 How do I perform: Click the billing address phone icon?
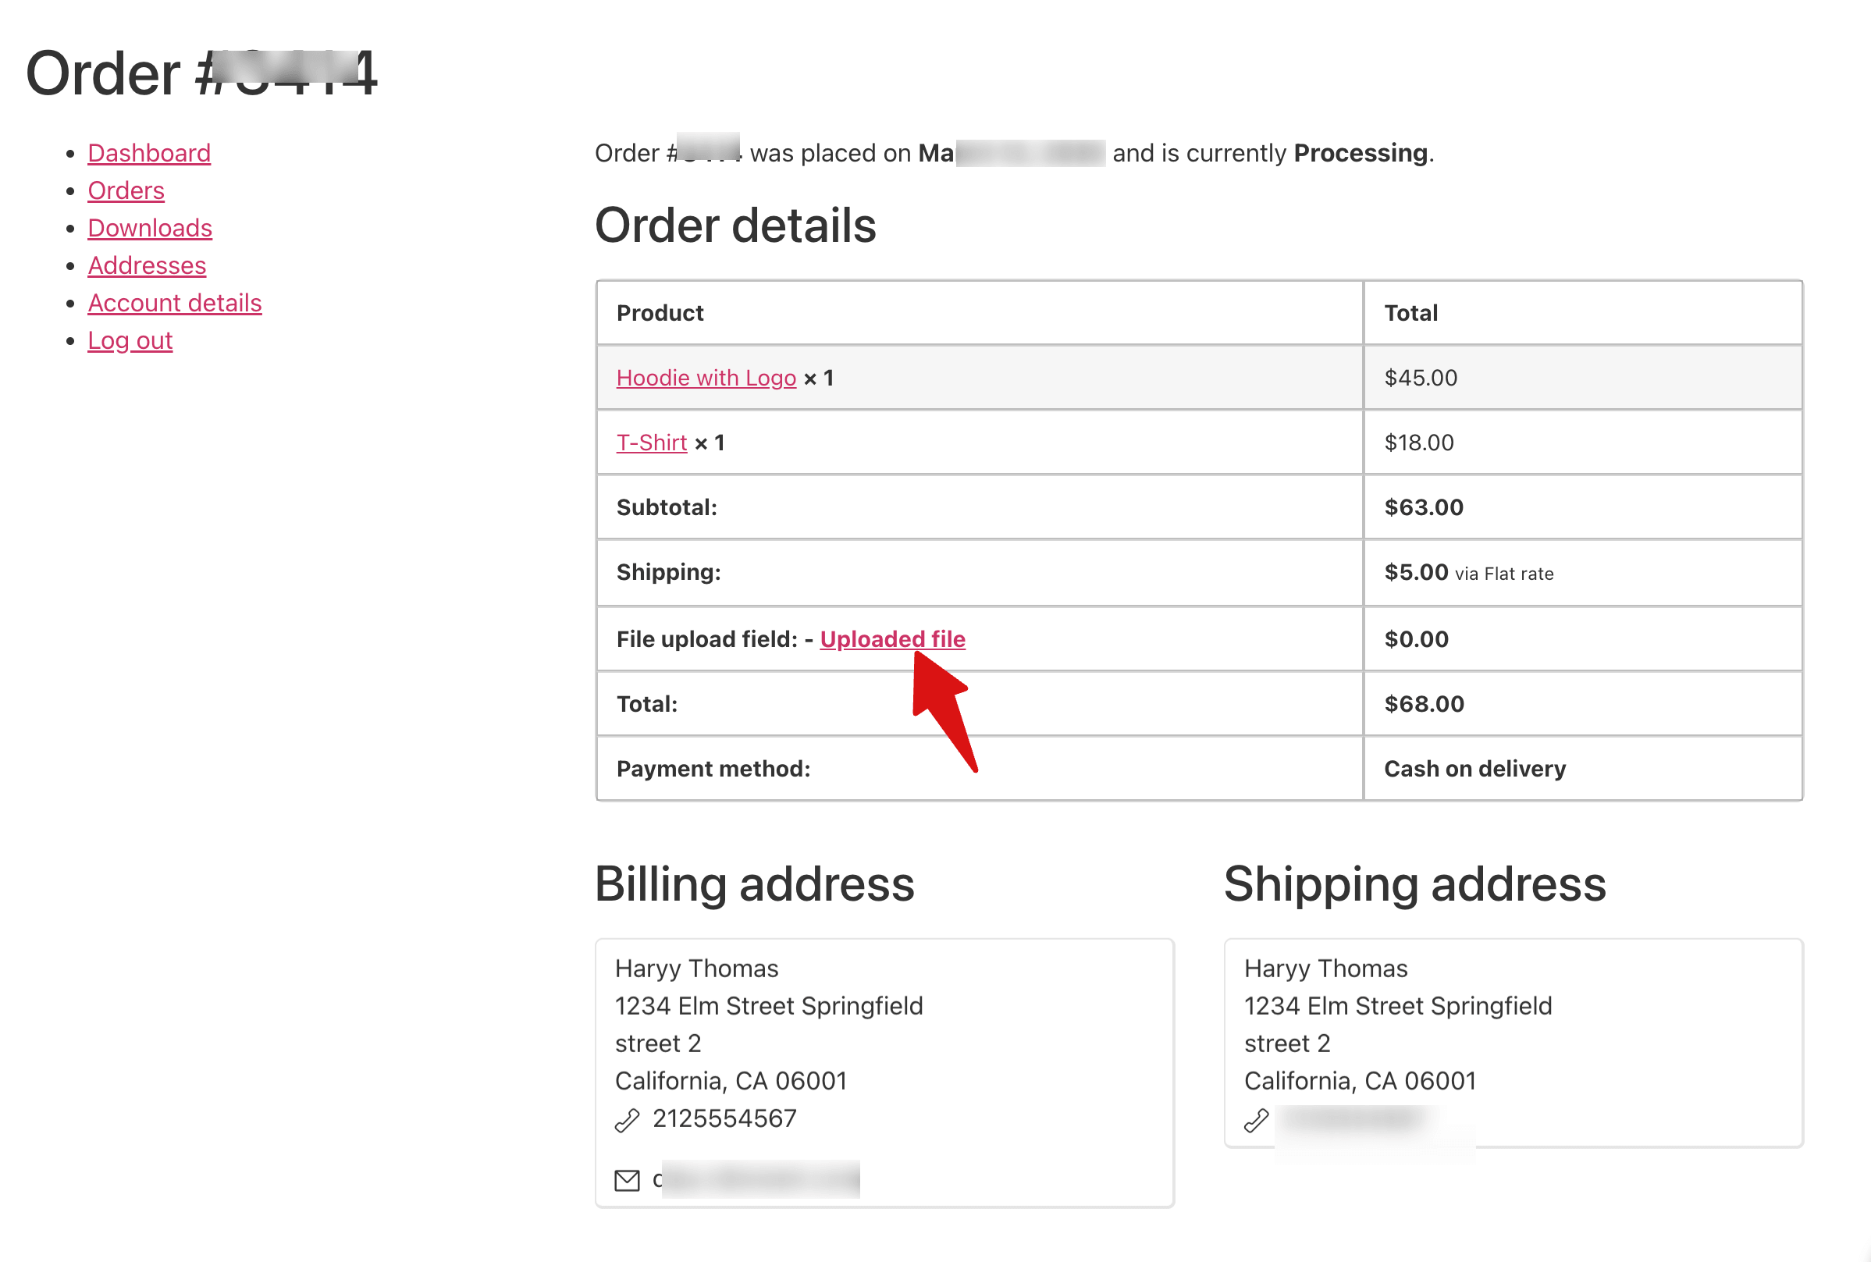[627, 1119]
